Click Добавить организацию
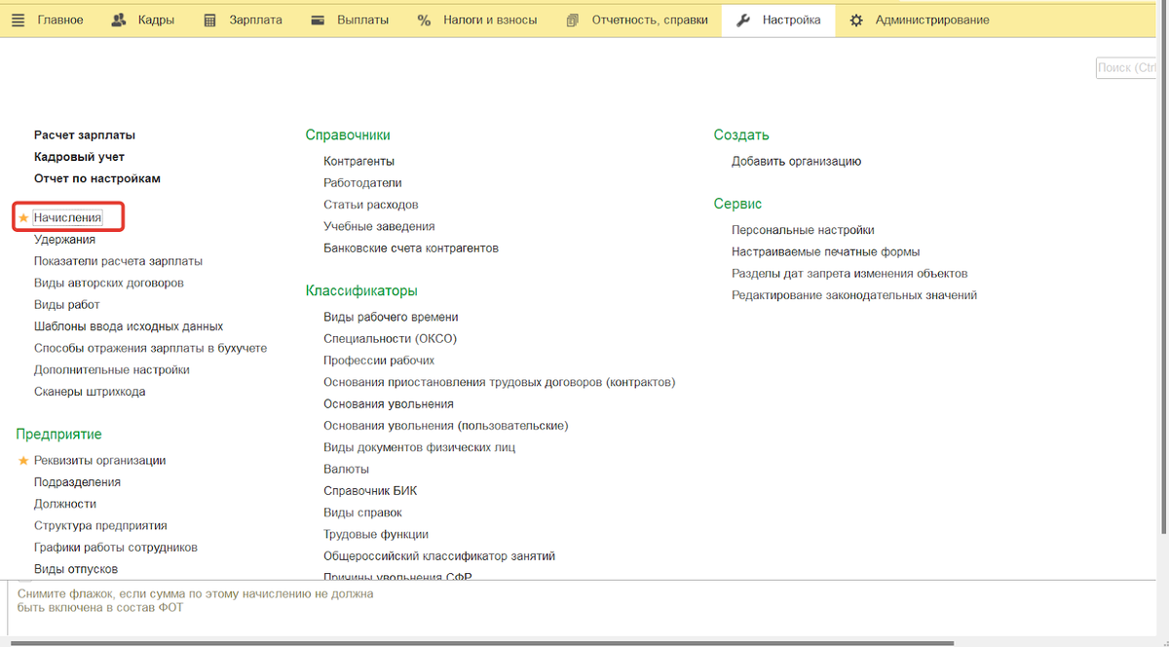This screenshot has height=647, width=1169. coord(797,162)
